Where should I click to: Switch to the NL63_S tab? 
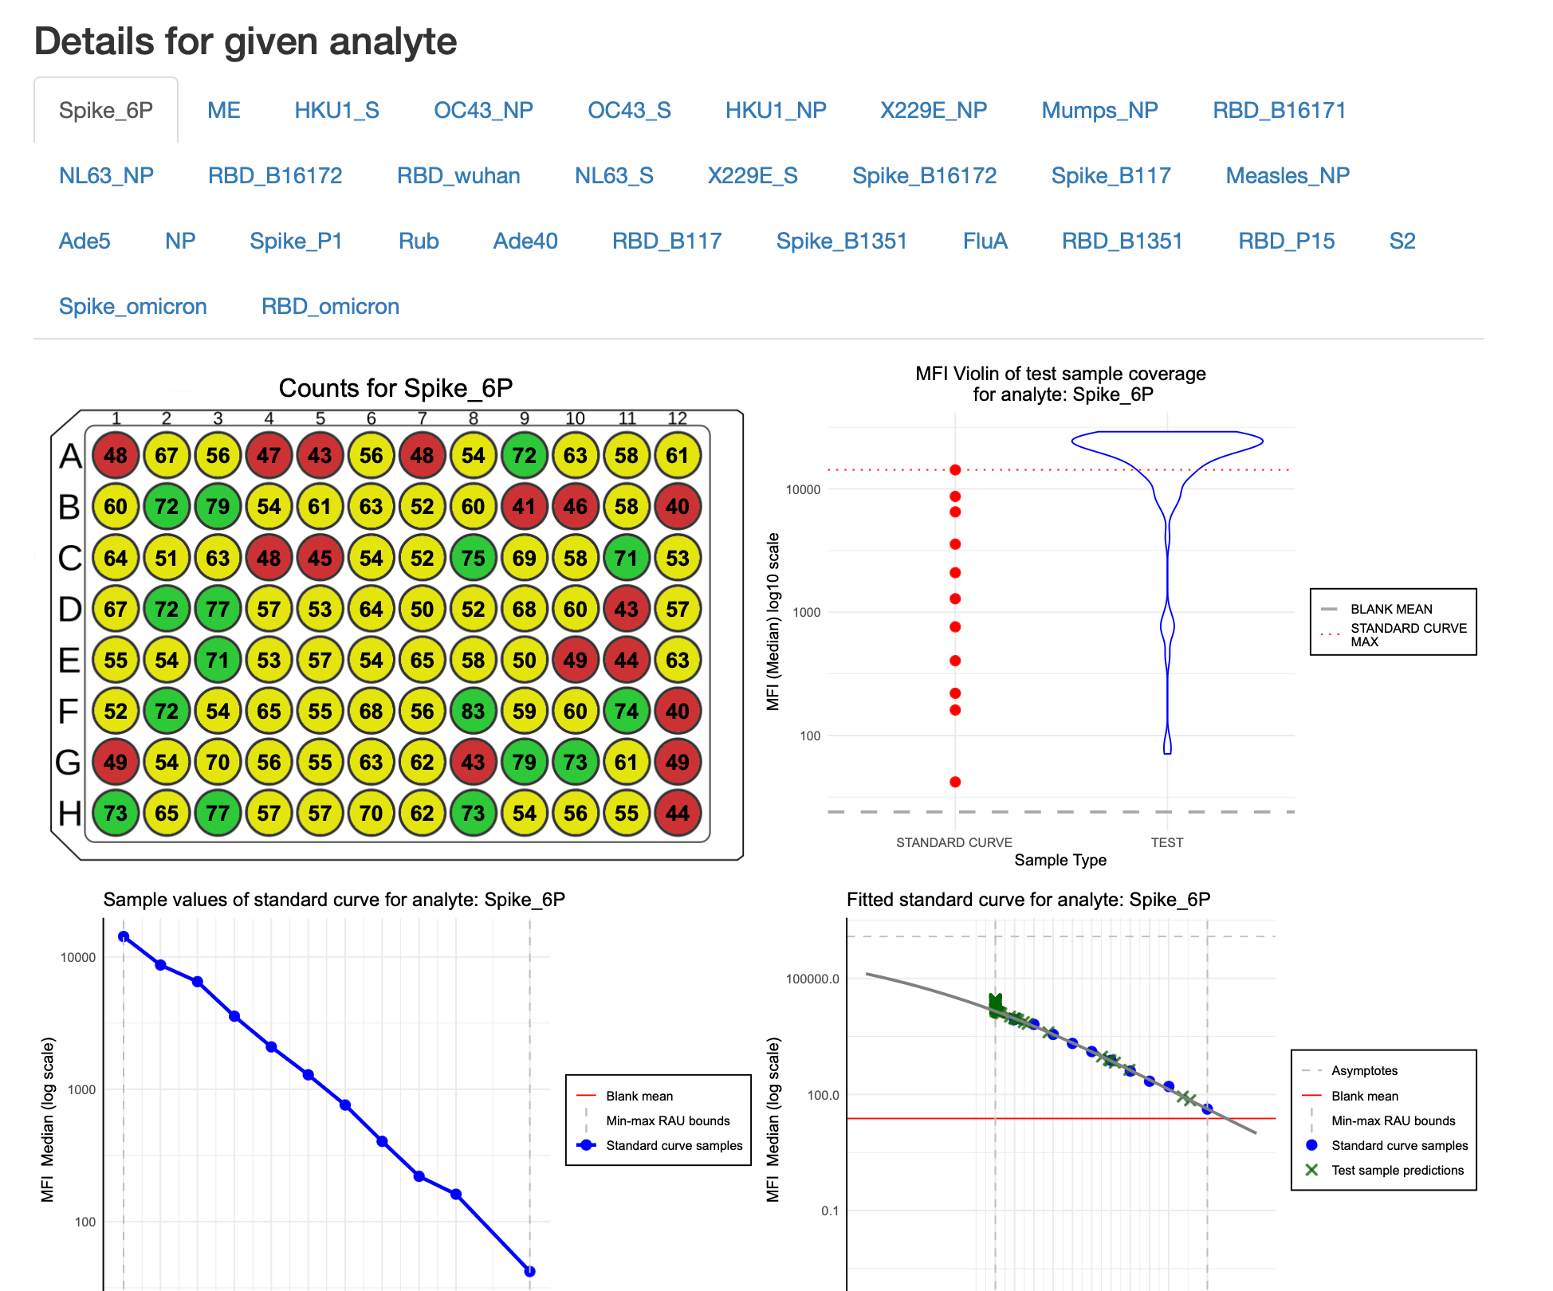pyautogui.click(x=615, y=175)
